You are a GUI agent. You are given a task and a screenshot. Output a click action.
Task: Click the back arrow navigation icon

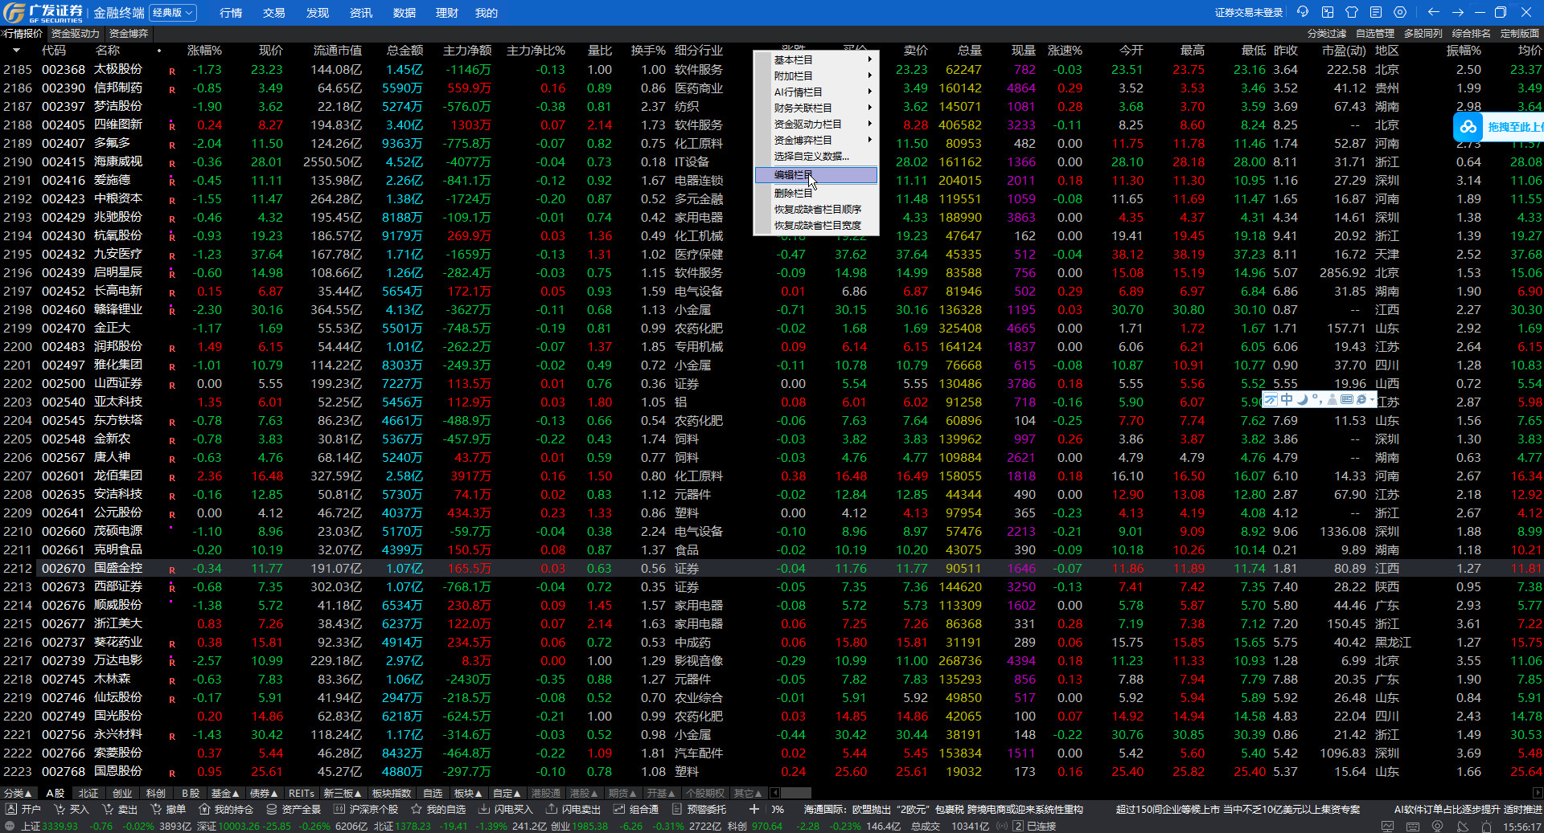[x=1433, y=12]
